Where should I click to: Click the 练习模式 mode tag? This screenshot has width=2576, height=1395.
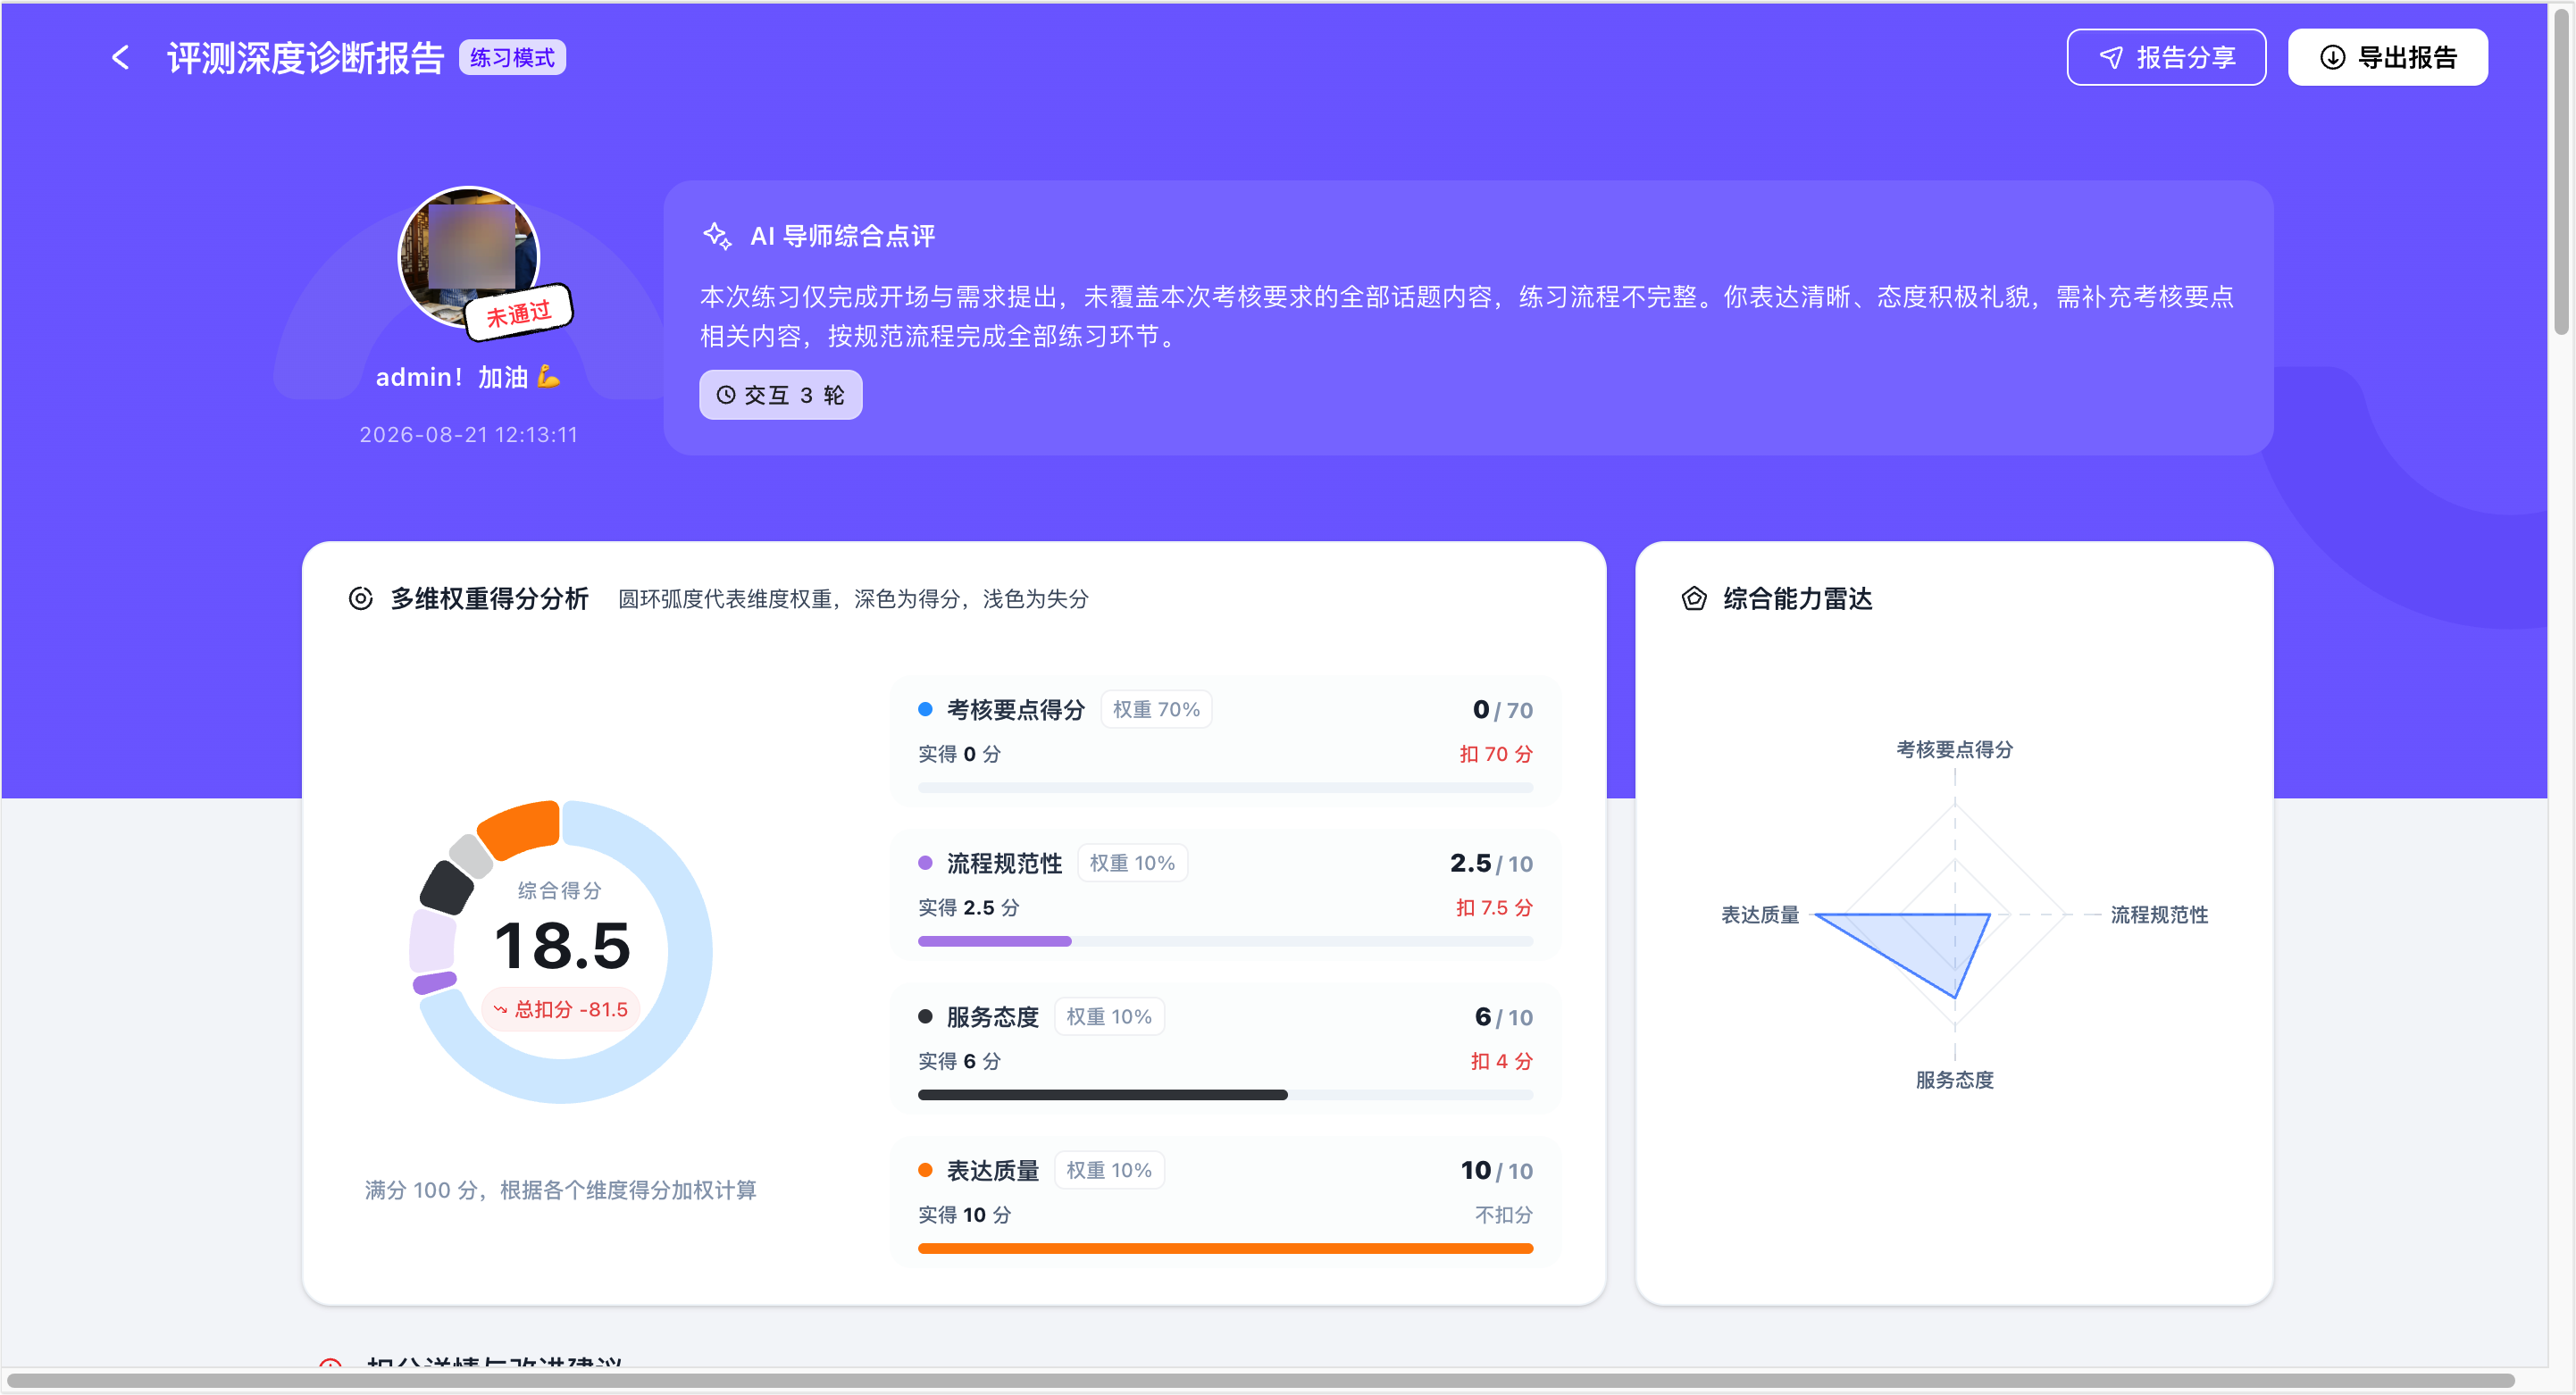[x=512, y=58]
